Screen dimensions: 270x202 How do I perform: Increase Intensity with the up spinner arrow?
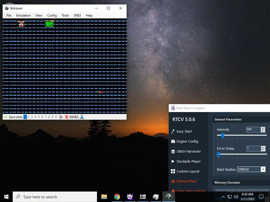pos(263,128)
